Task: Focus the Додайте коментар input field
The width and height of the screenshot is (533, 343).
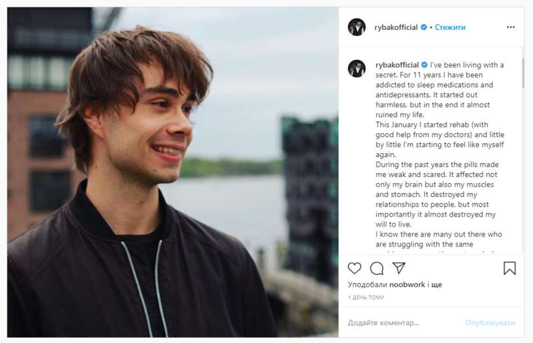Action: 400,323
